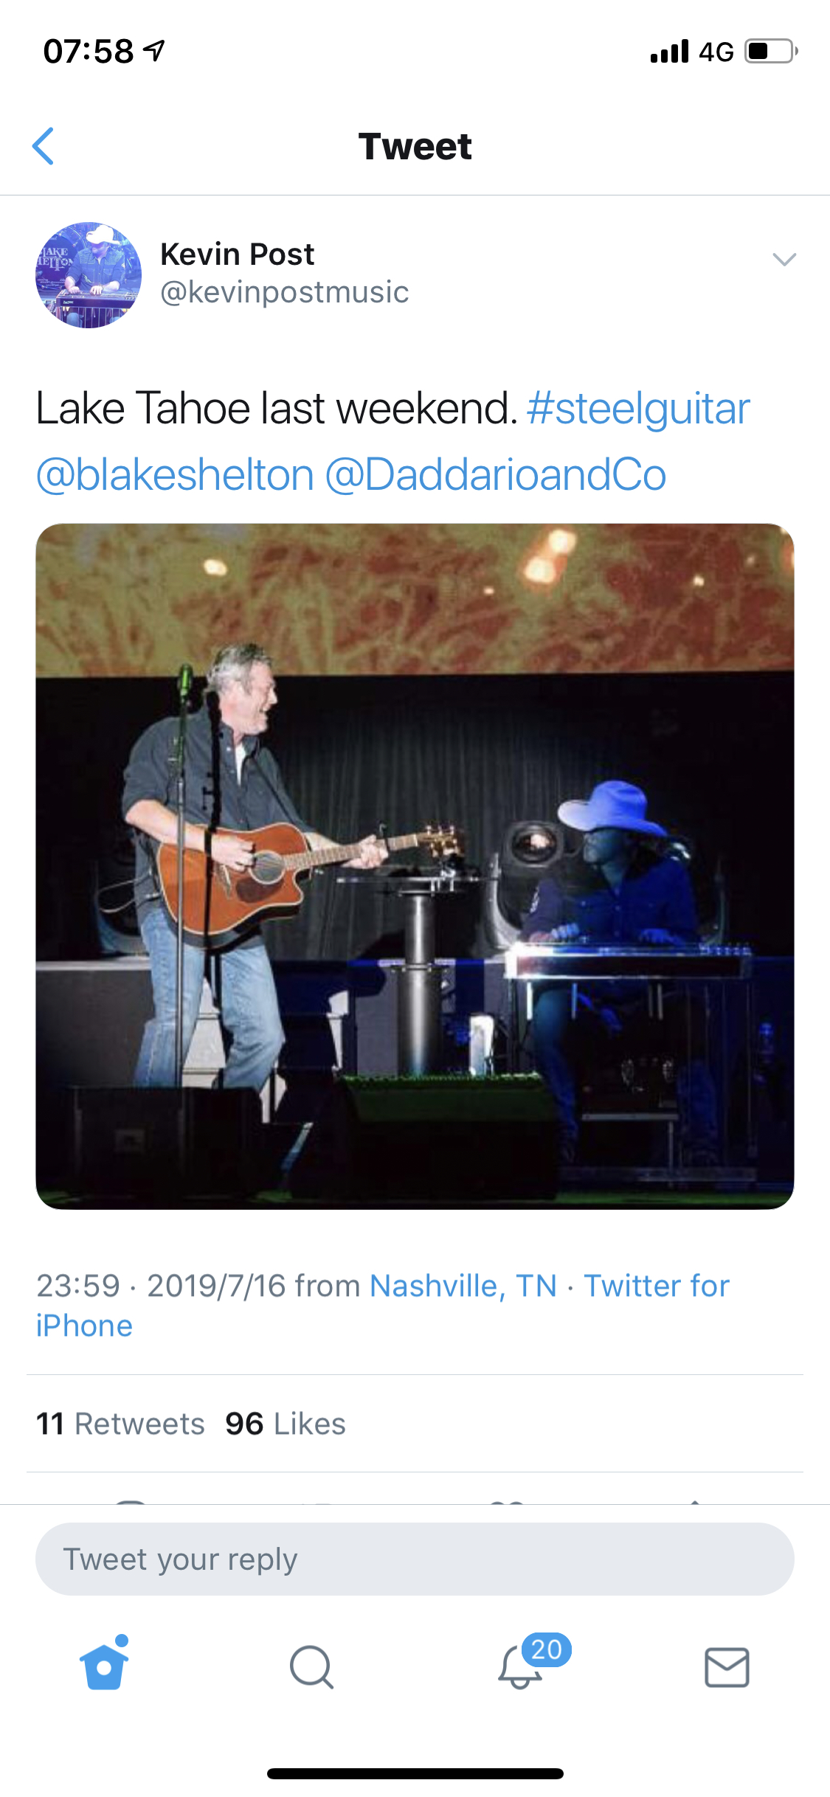Expand the tweet options chevron
The width and height of the screenshot is (830, 1797).
click(x=784, y=259)
